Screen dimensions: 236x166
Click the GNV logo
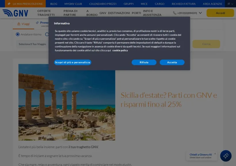click(x=15, y=13)
